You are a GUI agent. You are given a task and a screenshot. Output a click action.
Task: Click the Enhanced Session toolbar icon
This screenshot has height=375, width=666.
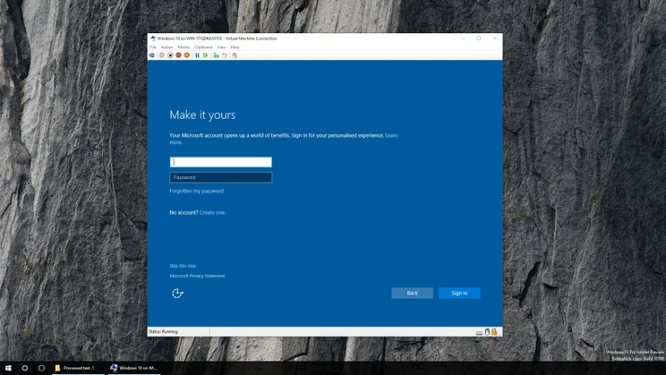point(235,55)
